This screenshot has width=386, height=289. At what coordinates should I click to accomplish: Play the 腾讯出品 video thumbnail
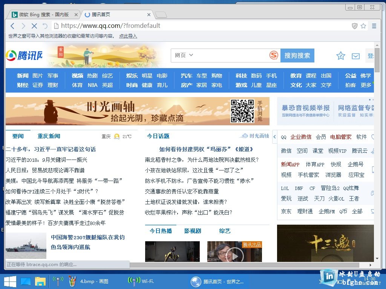tap(234, 251)
